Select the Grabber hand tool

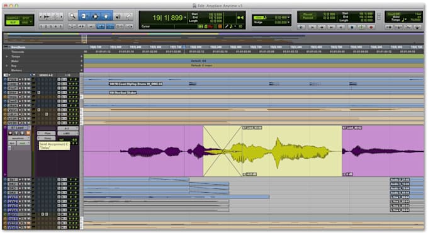point(106,16)
